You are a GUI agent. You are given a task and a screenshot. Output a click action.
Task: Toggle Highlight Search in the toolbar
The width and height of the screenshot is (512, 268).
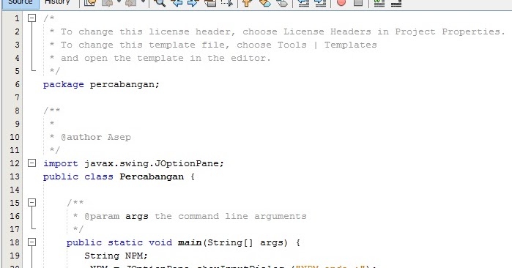[x=210, y=3]
